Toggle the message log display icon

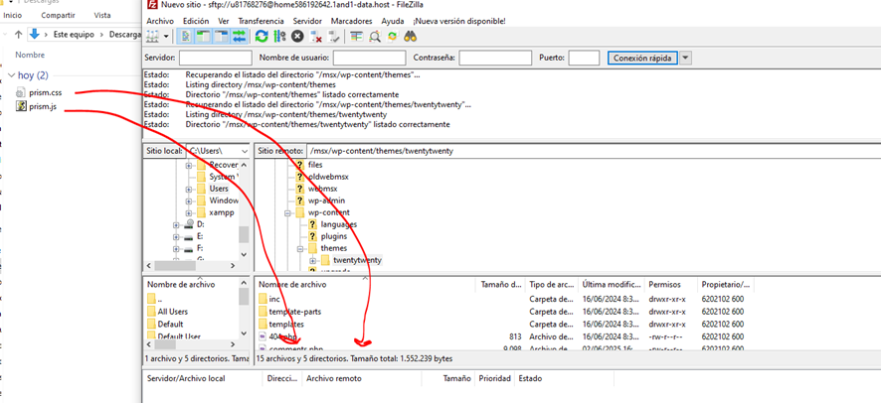(x=186, y=37)
